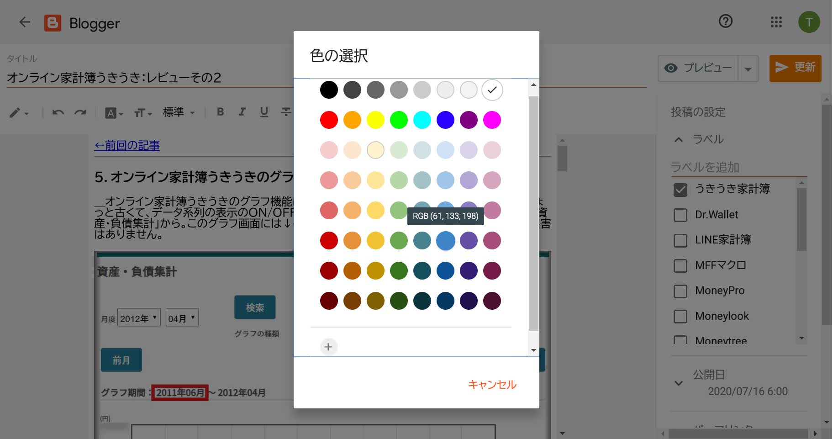Select the black color swatch
Screen dimensions: 833x439
point(329,90)
